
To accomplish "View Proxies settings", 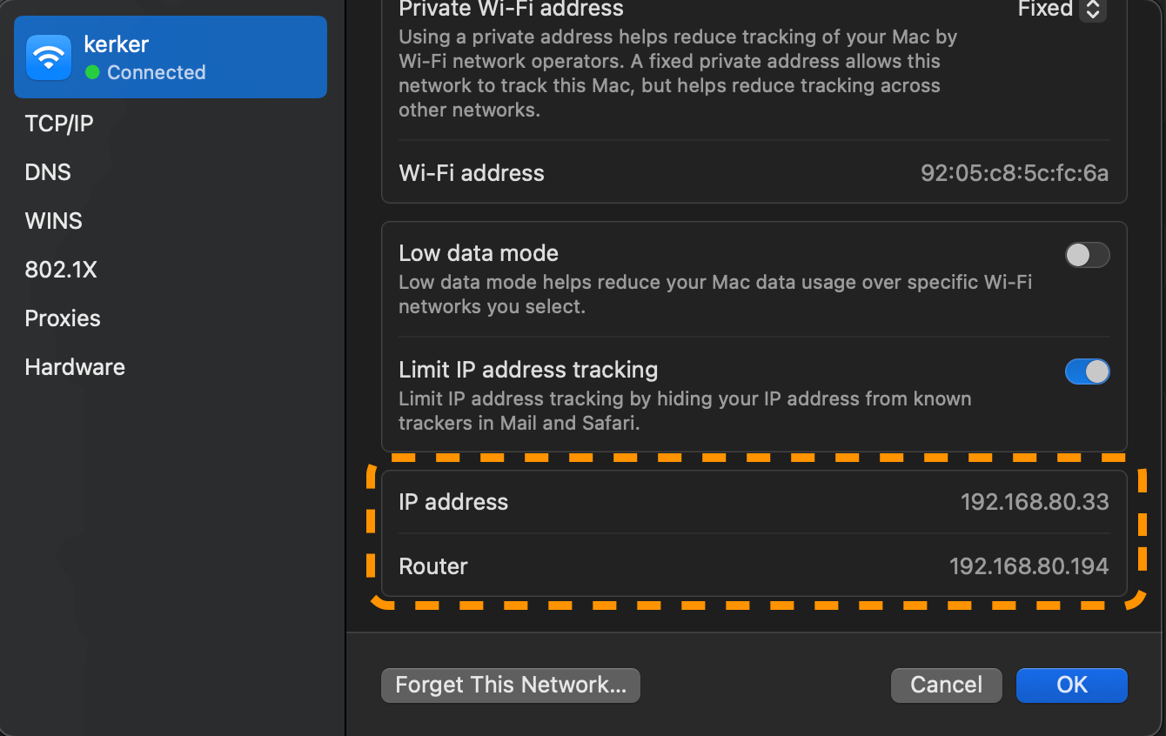I will click(x=63, y=318).
